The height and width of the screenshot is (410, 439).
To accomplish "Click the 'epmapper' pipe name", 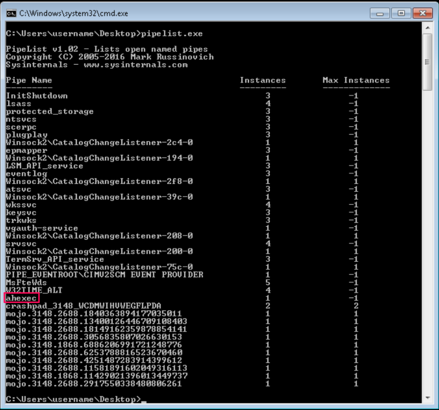I will tap(27, 150).
